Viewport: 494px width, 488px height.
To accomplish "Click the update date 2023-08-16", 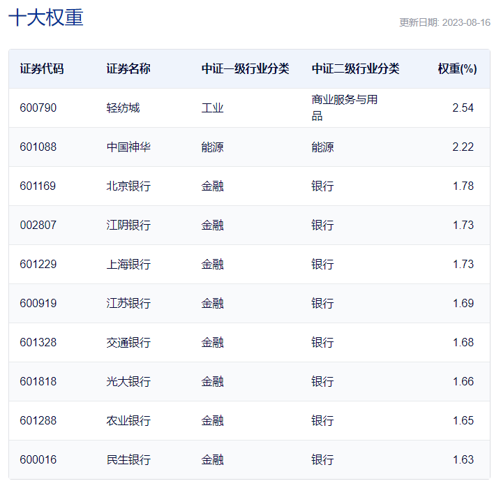I will pos(466,23).
